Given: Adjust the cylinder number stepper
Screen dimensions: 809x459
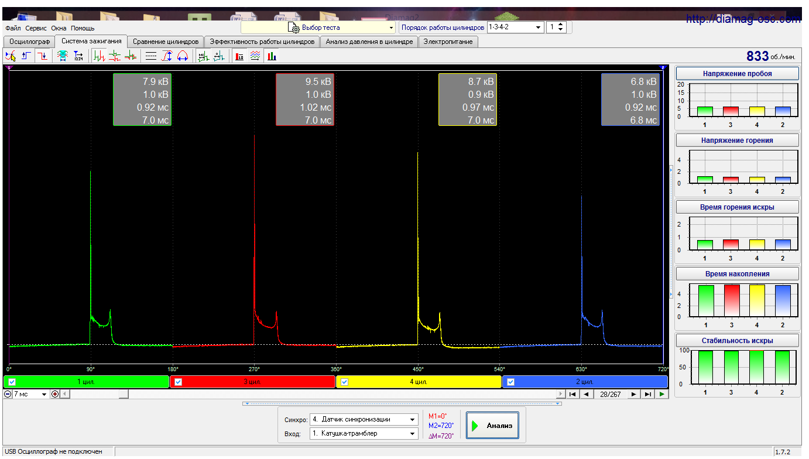Looking at the screenshot, I should point(561,28).
